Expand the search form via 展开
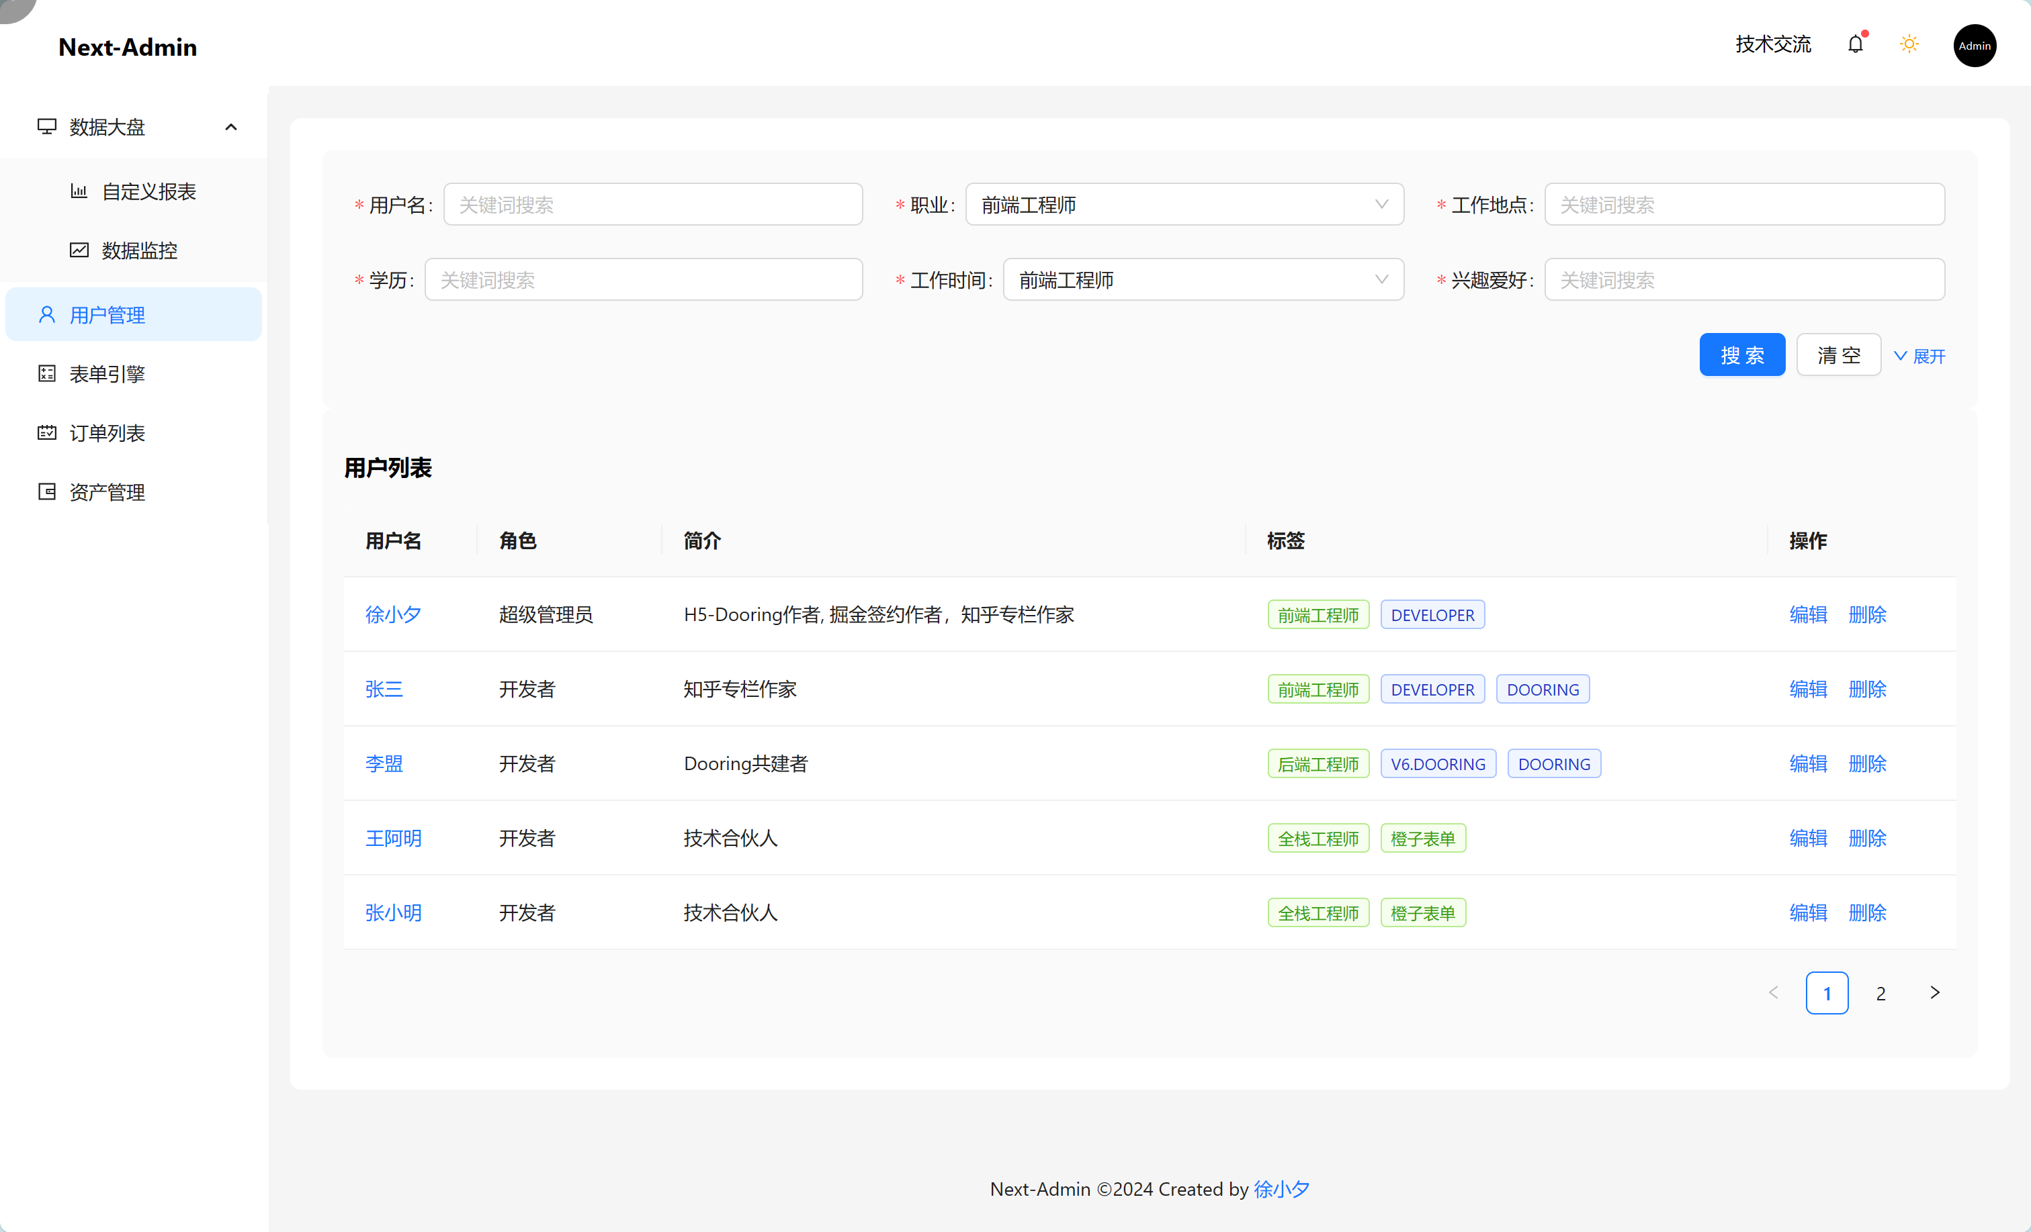 tap(1921, 356)
